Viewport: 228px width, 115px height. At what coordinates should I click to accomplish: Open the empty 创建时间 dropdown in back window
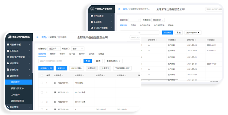135,20
